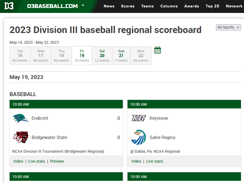Image resolution: width=244 pixels, height=183 pixels.
Task: Click the May 16 - May 22 date range
Action: (x=34, y=42)
